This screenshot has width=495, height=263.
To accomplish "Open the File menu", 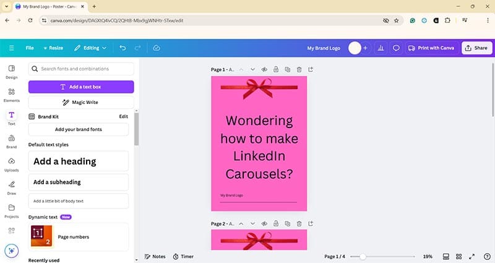I will (30, 48).
